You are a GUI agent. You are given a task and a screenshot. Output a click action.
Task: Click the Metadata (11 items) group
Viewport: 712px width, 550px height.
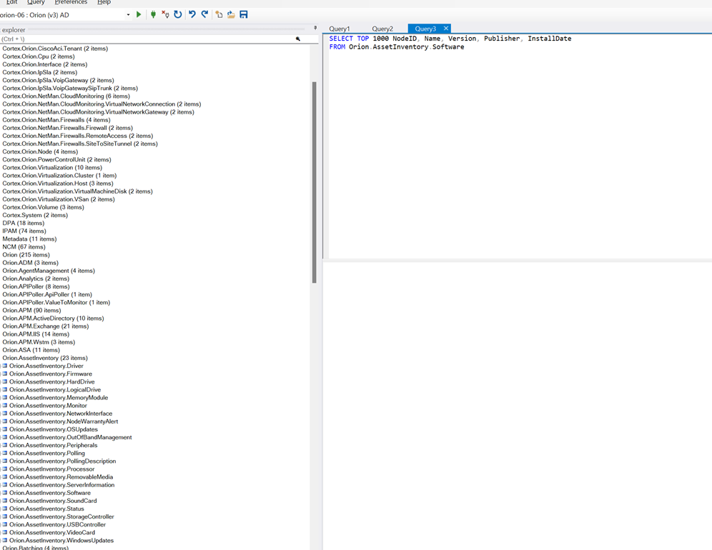(x=29, y=239)
